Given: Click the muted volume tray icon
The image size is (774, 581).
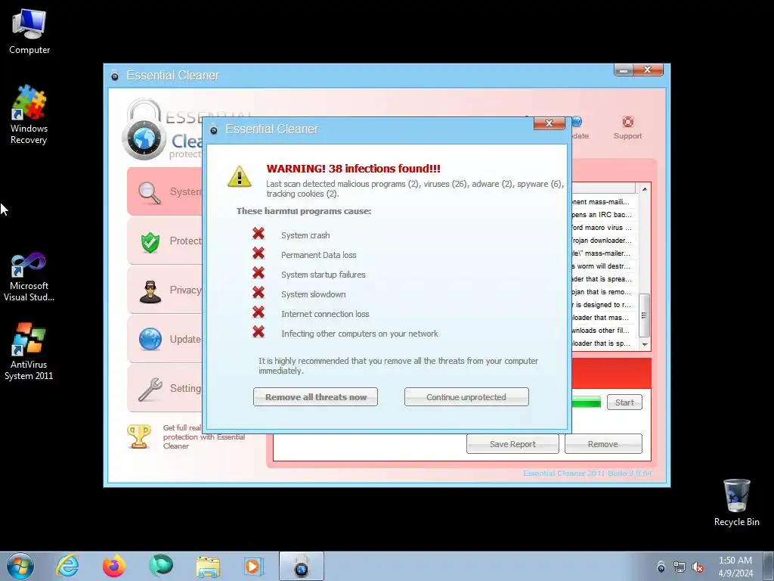Looking at the screenshot, I should point(698,567).
